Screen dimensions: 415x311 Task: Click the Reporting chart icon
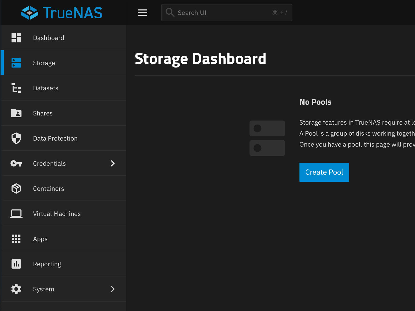pyautogui.click(x=16, y=264)
